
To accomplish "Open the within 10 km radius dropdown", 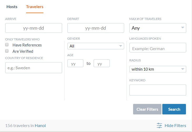I will 158,69.
